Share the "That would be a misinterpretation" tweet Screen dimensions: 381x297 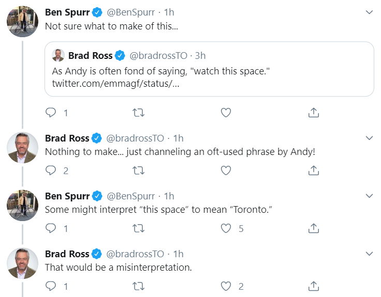tap(313, 286)
